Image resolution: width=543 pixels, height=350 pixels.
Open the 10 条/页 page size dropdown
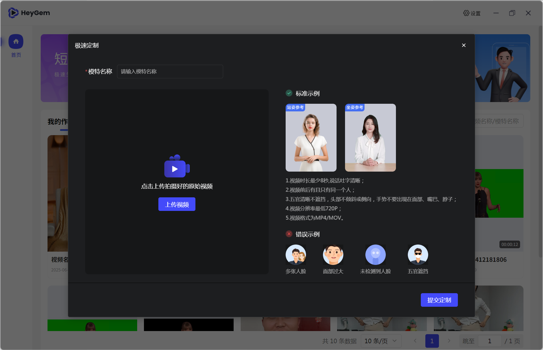[x=381, y=341]
